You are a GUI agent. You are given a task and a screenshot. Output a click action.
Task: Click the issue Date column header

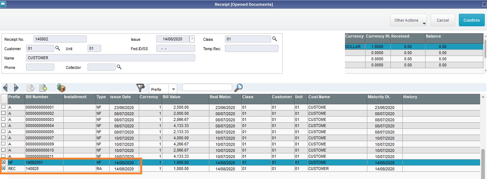(x=124, y=97)
